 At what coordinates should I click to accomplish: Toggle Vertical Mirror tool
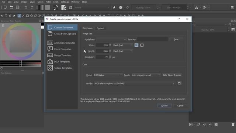(205, 7)
